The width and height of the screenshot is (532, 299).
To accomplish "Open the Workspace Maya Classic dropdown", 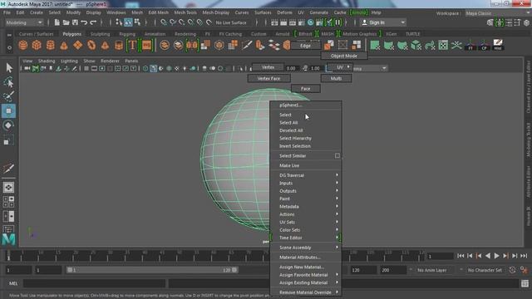I will click(x=497, y=13).
